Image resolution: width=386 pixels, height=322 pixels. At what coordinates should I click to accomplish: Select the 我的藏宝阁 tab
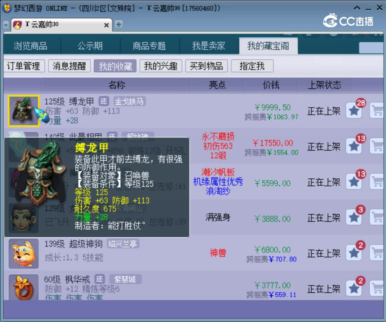click(268, 46)
